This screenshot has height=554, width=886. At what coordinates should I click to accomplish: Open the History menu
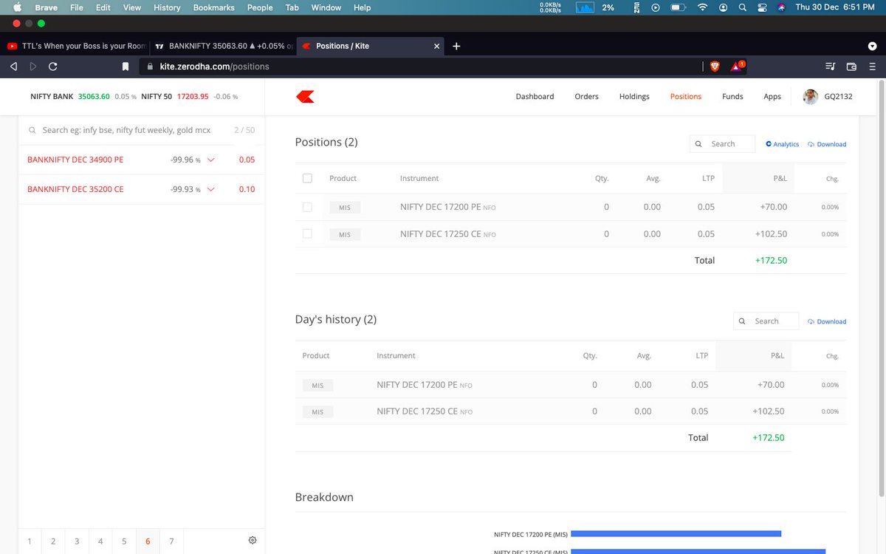[x=167, y=7]
